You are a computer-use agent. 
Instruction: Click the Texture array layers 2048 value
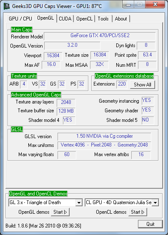coord(66,103)
